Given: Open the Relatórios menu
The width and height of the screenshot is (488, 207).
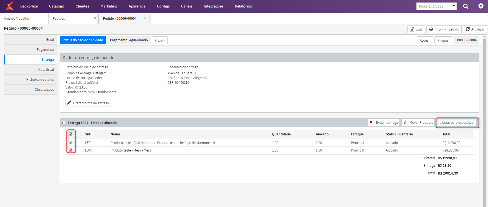Looking at the screenshot, I should (243, 6).
